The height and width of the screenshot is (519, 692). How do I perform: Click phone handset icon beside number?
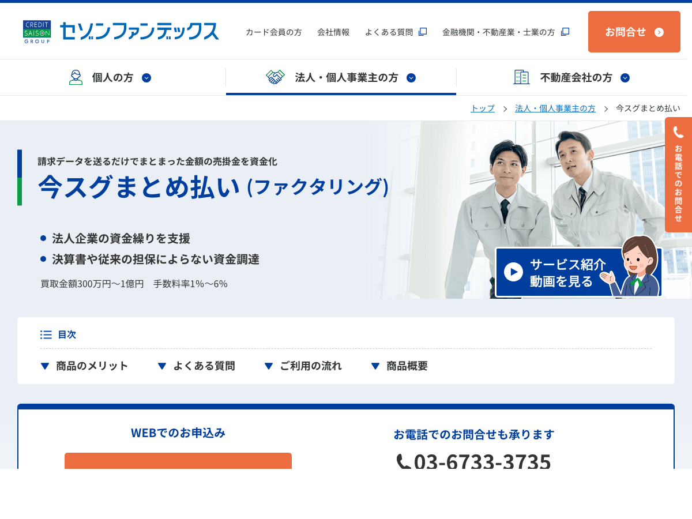click(404, 462)
